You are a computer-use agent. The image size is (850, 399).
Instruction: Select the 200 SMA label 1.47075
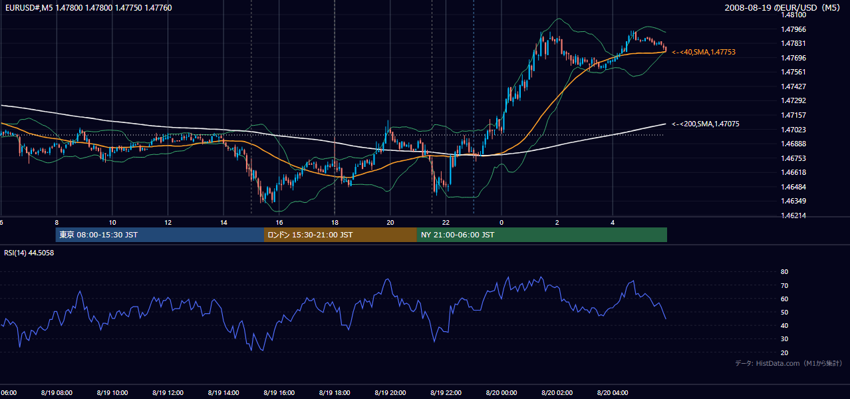(706, 124)
